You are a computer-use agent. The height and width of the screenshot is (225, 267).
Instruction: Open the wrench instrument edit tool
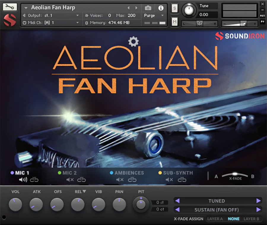point(9,7)
